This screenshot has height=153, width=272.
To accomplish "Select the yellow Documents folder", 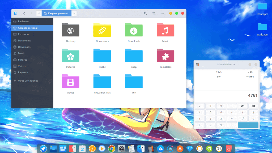I will pyautogui.click(x=102, y=33).
